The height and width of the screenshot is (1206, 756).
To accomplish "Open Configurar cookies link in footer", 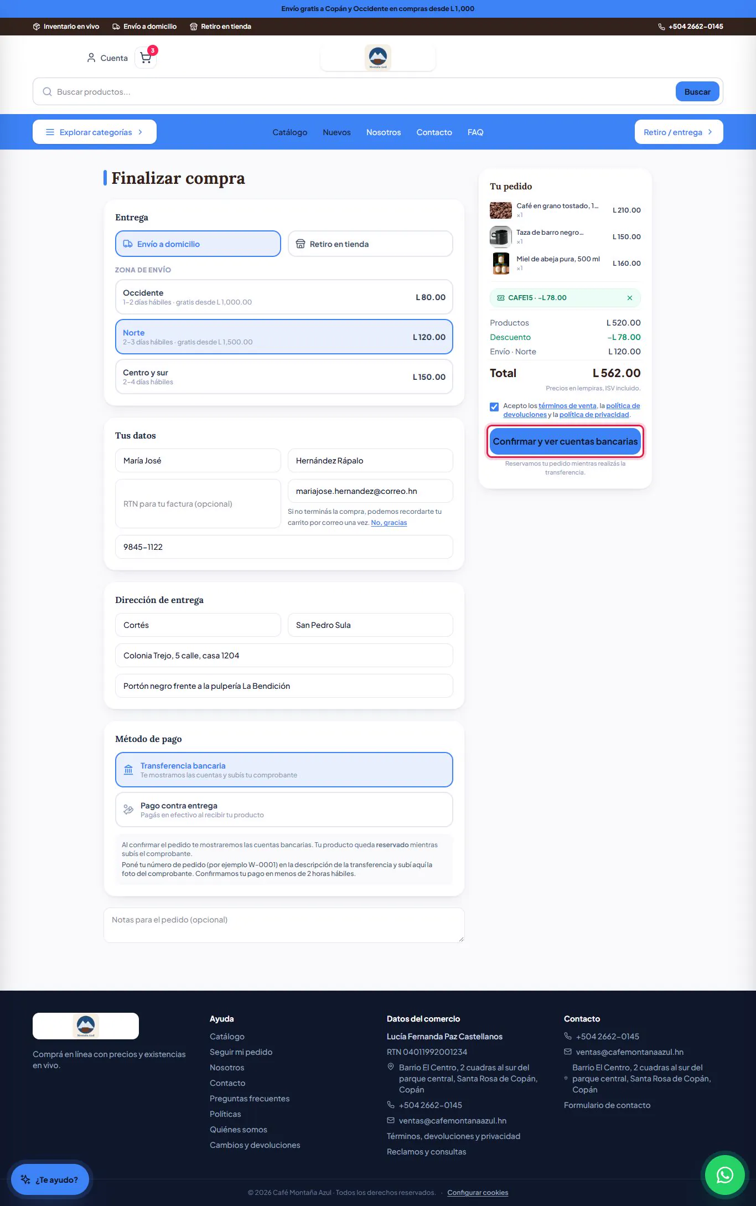I will coord(478,1193).
